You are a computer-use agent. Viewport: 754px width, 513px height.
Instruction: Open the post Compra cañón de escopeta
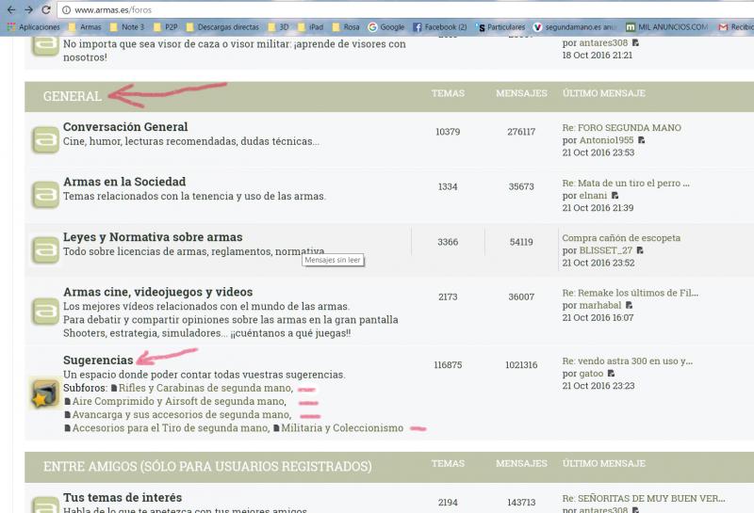point(621,238)
